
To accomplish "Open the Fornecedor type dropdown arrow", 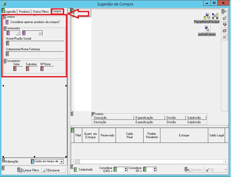I will pyautogui.click(x=18, y=33).
